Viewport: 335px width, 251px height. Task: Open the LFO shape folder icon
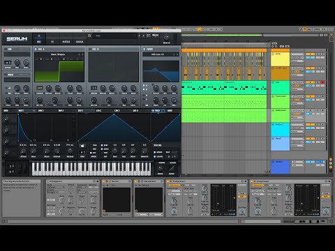82,146
